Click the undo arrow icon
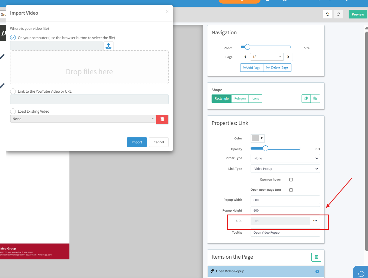 coord(327,14)
